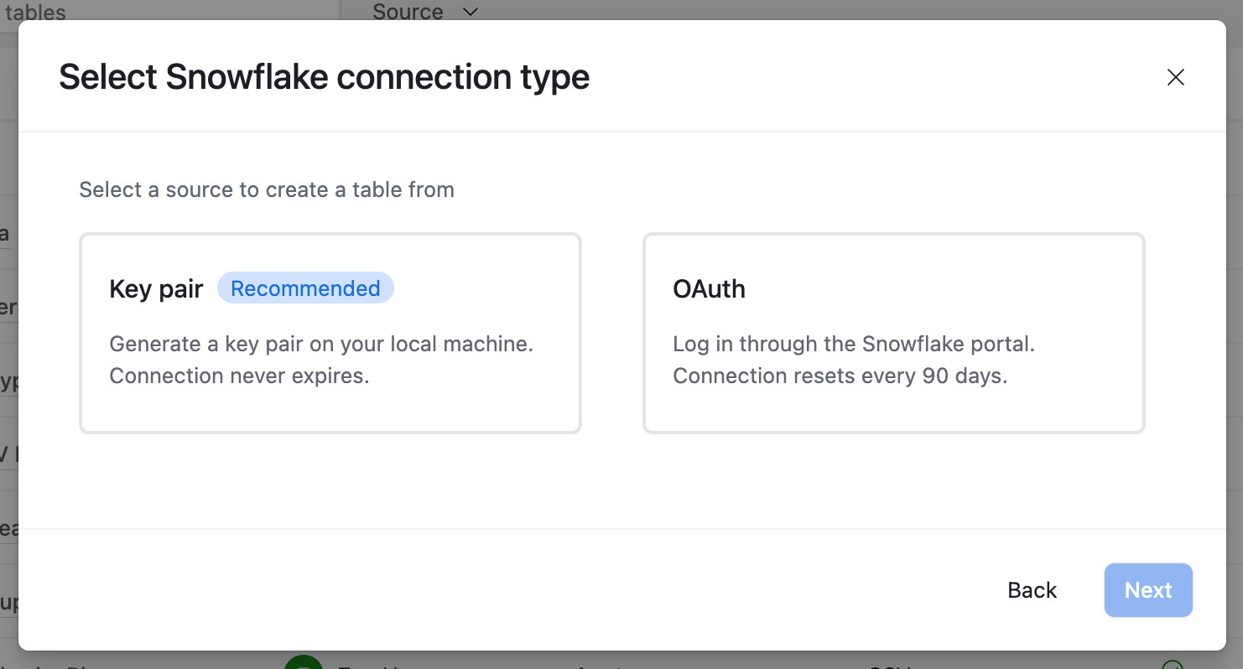Continue with the Next button
This screenshot has height=669, width=1243.
[x=1148, y=590]
